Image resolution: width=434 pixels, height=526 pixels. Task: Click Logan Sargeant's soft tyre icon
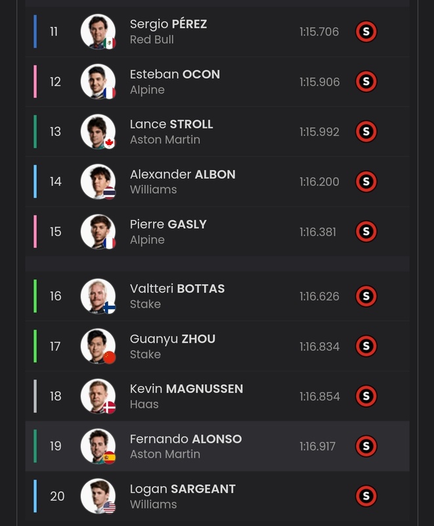click(x=366, y=496)
